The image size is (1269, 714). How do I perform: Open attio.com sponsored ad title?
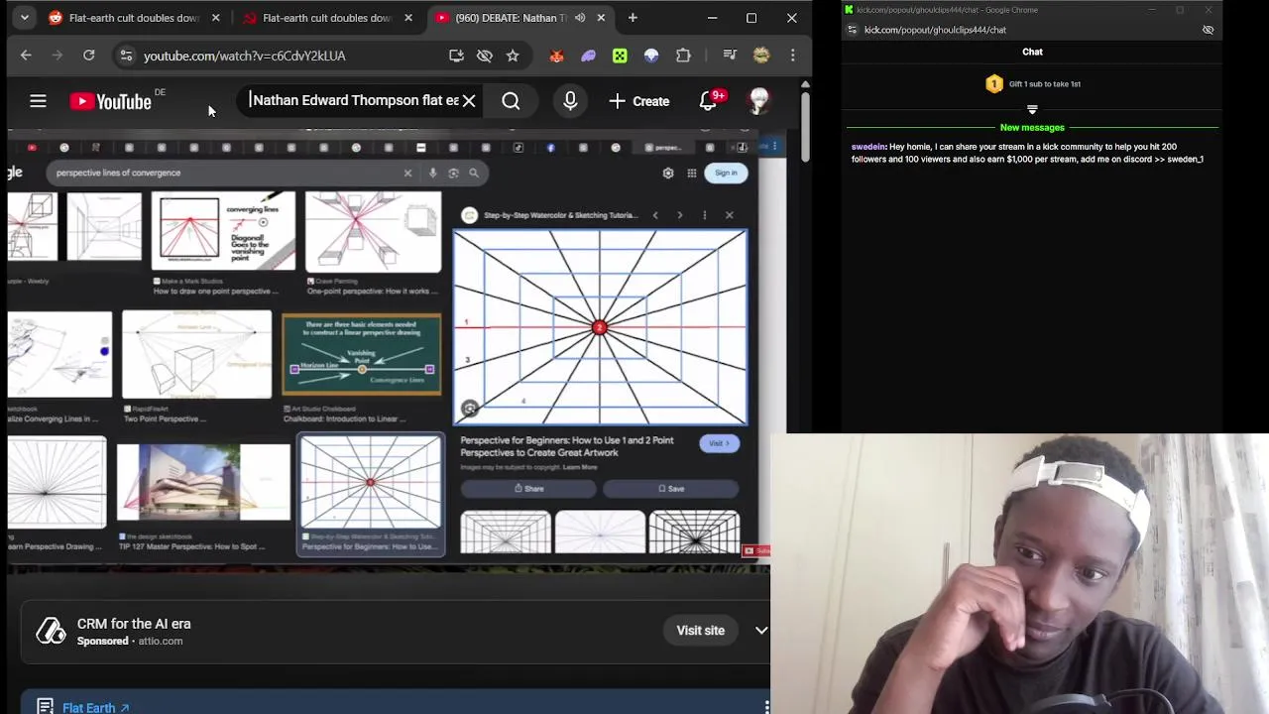[x=134, y=624]
